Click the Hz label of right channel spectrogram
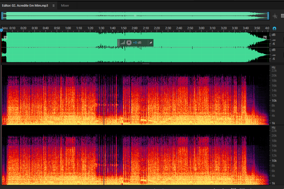 pos(274,127)
